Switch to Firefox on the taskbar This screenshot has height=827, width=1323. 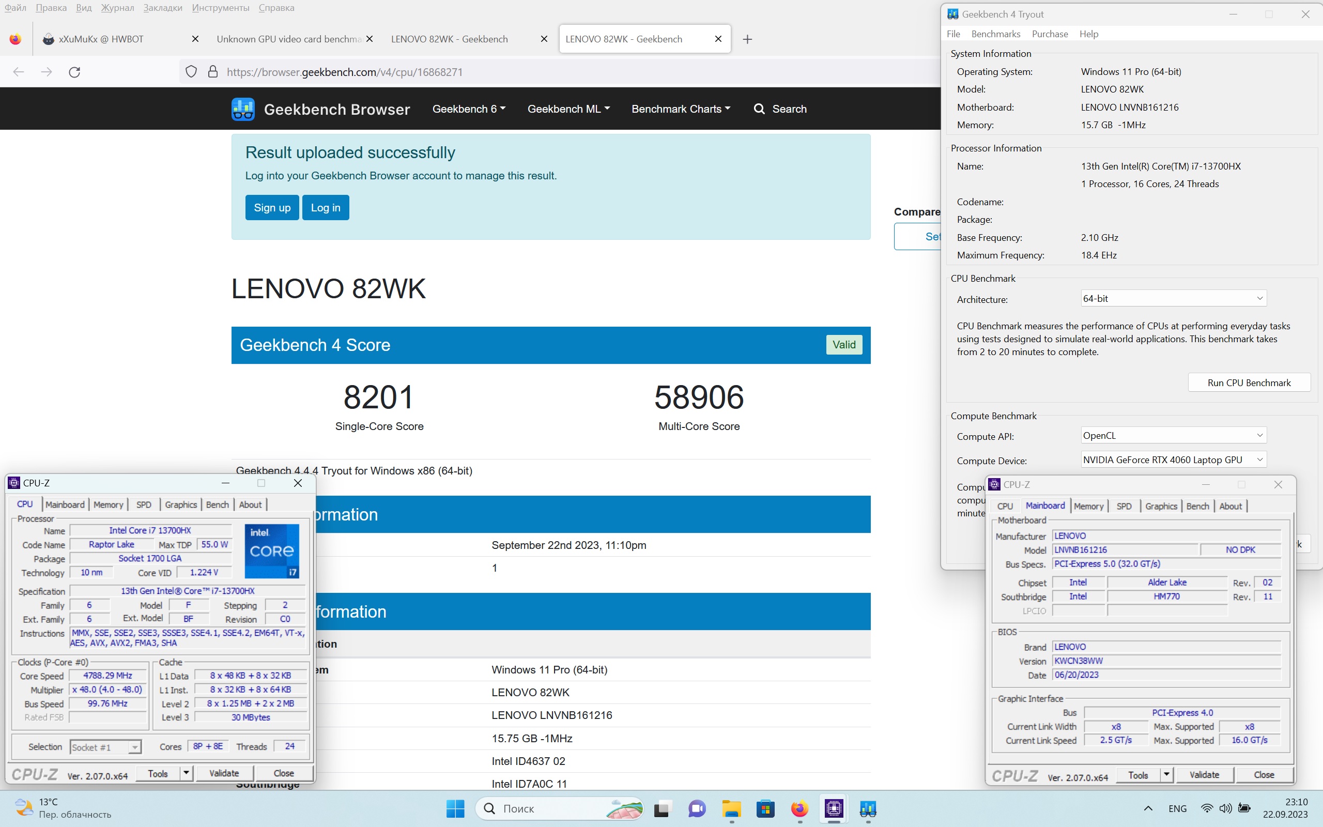799,808
